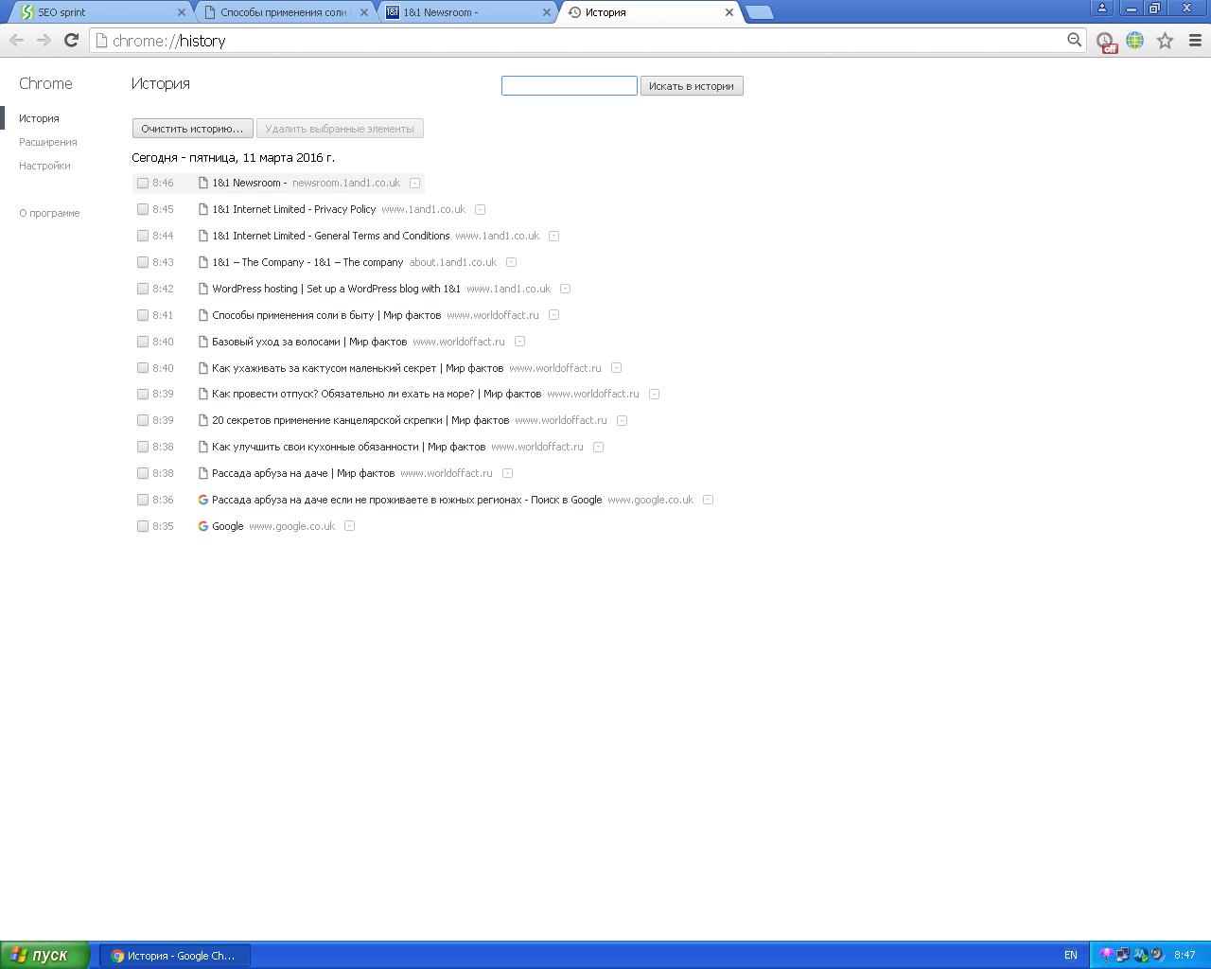Click Google favicon of Рассада арбуза search entry
The width and height of the screenshot is (1211, 969).
click(x=202, y=500)
